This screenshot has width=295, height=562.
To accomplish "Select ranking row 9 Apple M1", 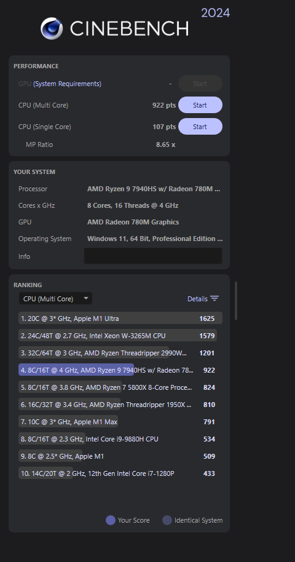I will click(x=120, y=456).
